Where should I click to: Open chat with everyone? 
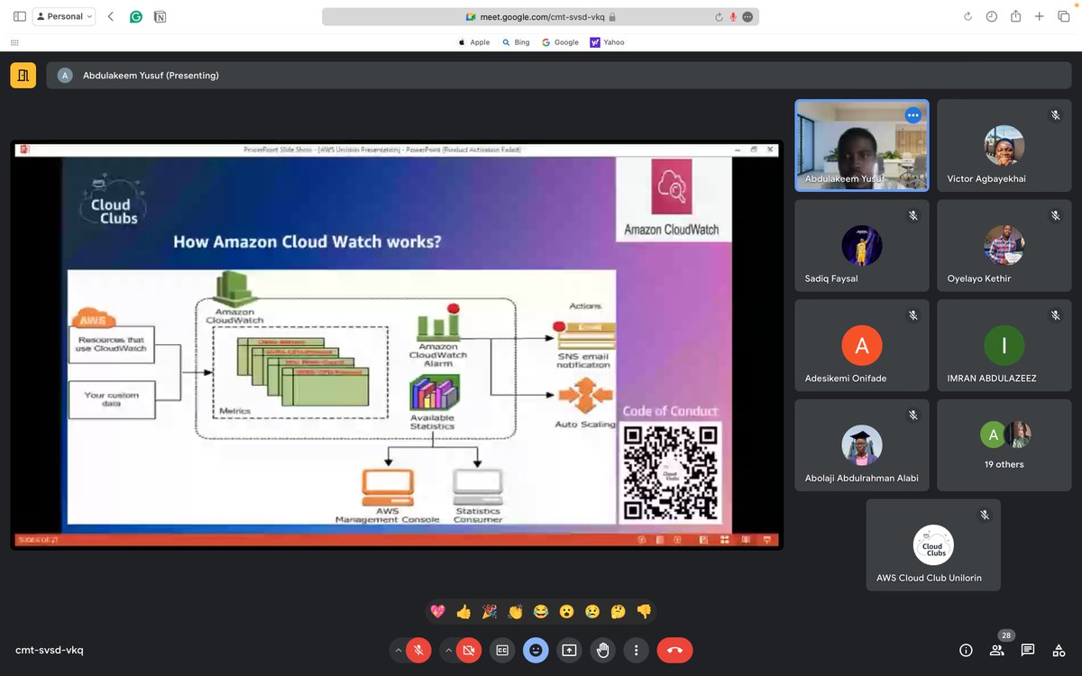point(1028,650)
